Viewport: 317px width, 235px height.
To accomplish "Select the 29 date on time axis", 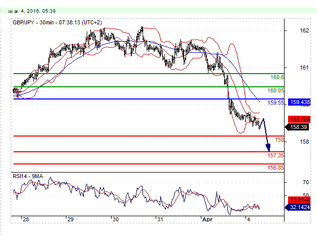I will point(71,219).
